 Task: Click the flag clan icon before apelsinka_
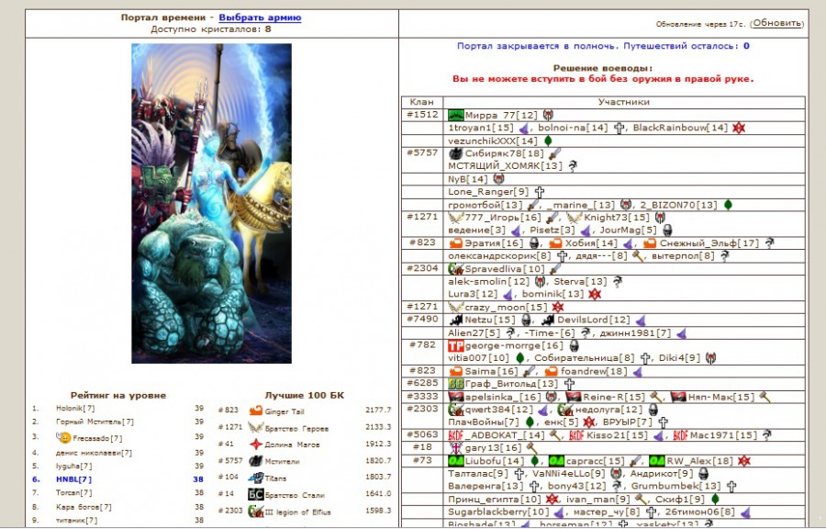(455, 397)
